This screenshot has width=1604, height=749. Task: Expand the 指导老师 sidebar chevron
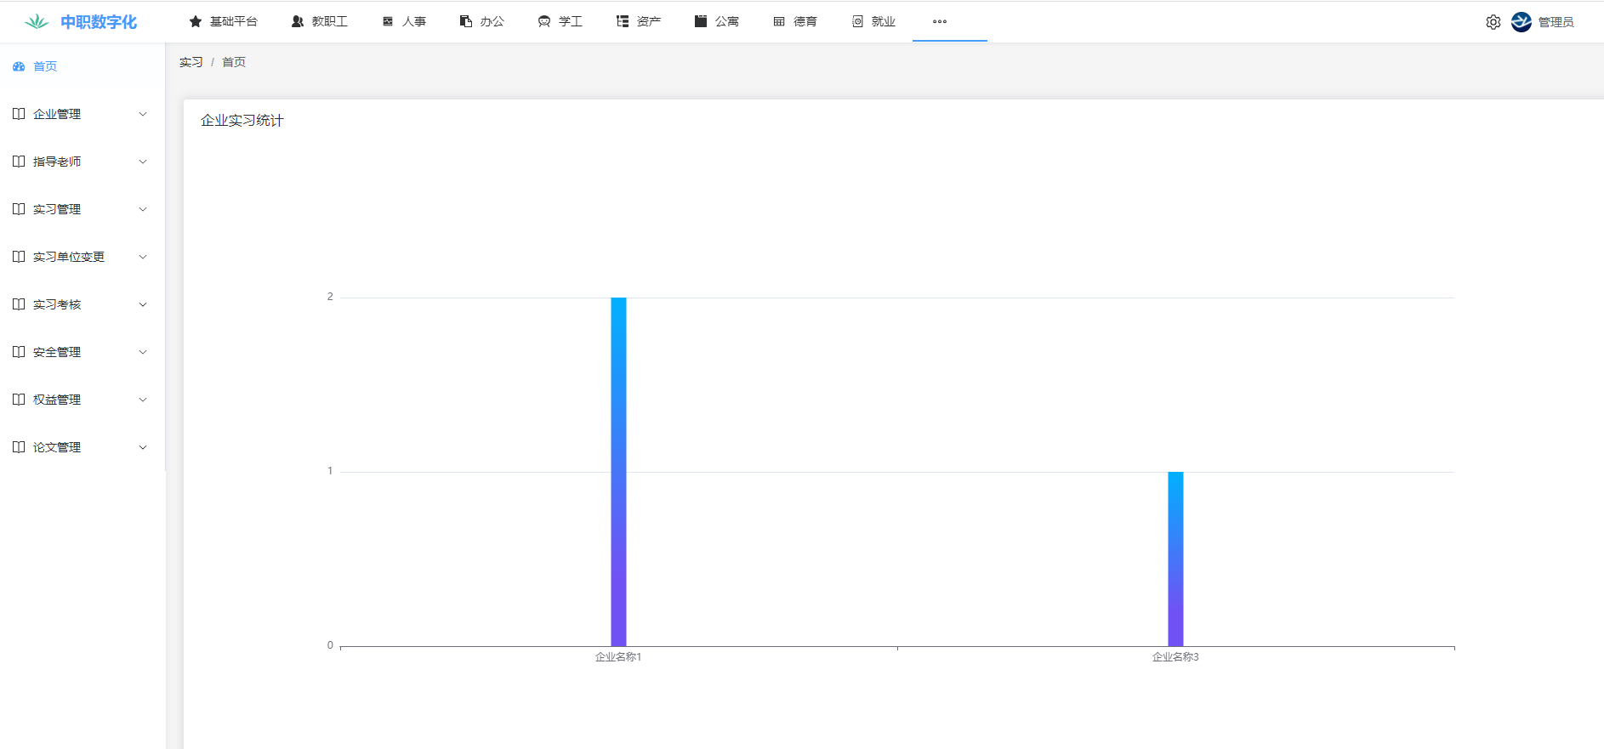tap(143, 162)
